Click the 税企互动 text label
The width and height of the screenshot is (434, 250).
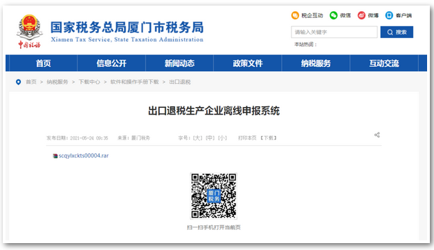312,15
